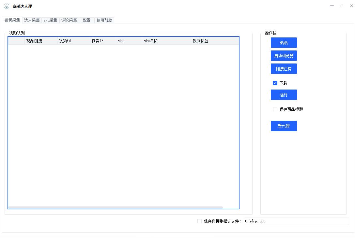The width and height of the screenshot is (355, 238).
Task: Close the 京采达人评 window
Action: (x=351, y=6)
